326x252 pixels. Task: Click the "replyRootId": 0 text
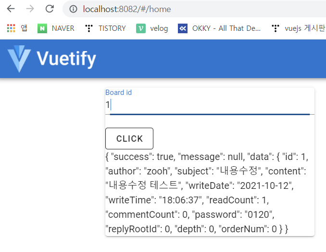138,229
